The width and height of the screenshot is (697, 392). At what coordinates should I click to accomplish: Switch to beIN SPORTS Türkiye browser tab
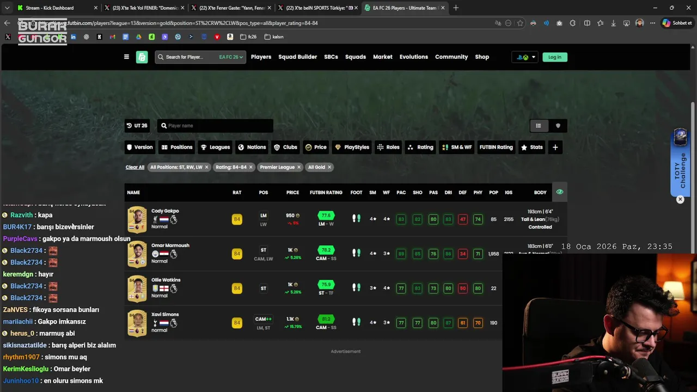point(319,8)
